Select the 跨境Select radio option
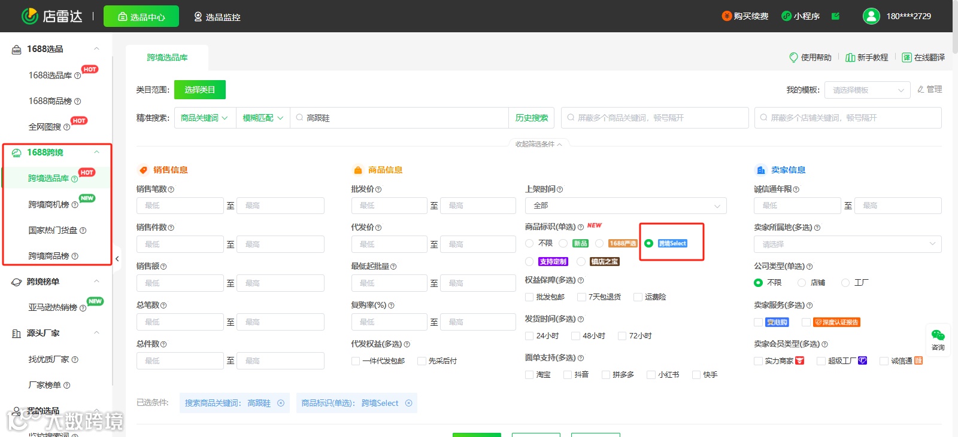 (x=649, y=243)
